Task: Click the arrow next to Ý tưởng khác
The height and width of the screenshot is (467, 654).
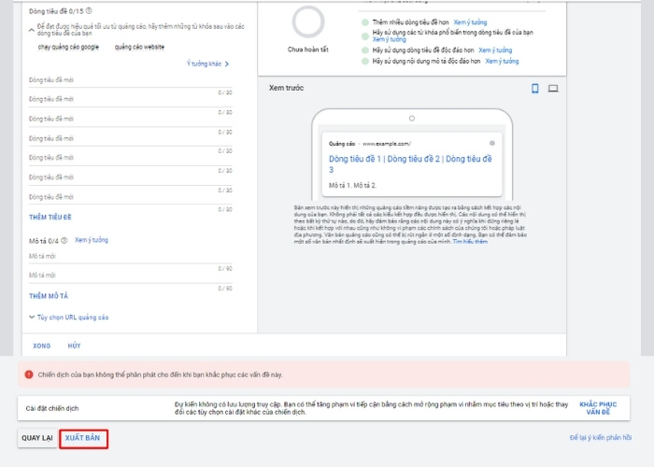Action: [227, 64]
